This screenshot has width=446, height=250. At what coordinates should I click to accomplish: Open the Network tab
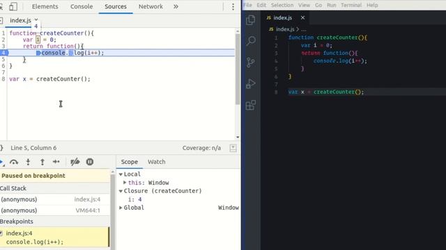point(151,6)
